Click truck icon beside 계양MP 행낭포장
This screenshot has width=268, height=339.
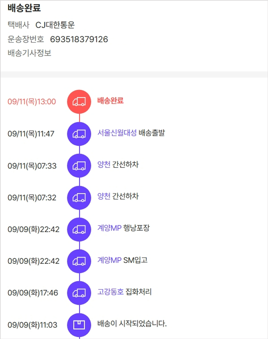[x=79, y=229]
